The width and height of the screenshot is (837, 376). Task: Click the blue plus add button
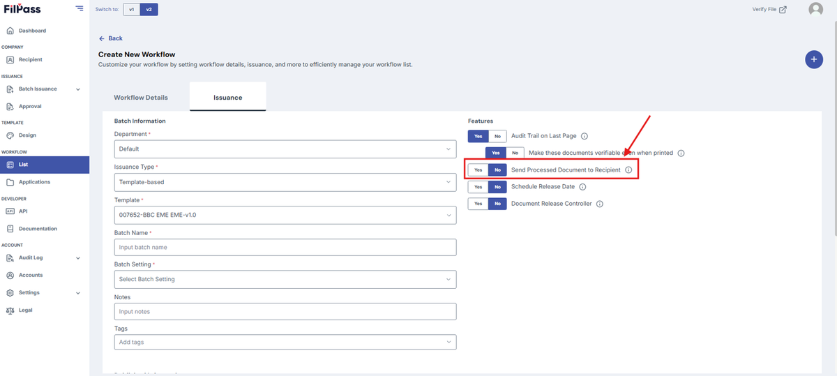813,59
